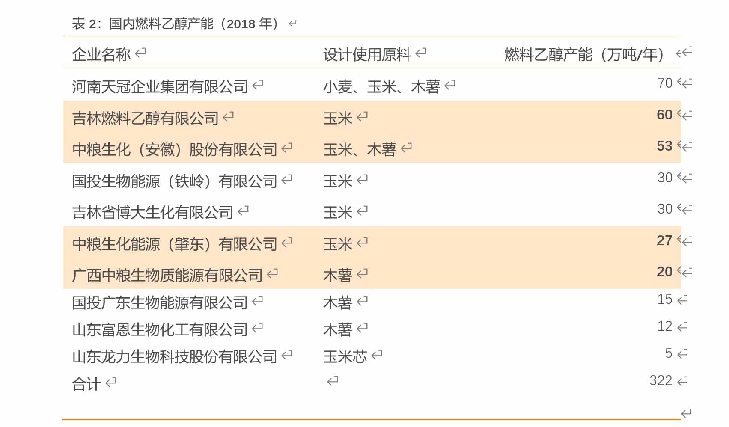Click 木薯 in the 广西中粮 row
The width and height of the screenshot is (729, 427).
pos(338,275)
